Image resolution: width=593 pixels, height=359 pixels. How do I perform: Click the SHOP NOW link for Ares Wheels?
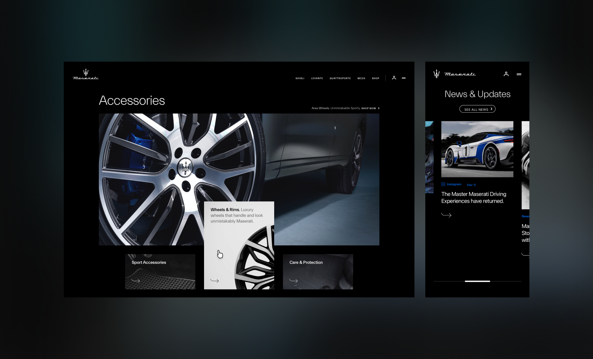click(x=369, y=108)
